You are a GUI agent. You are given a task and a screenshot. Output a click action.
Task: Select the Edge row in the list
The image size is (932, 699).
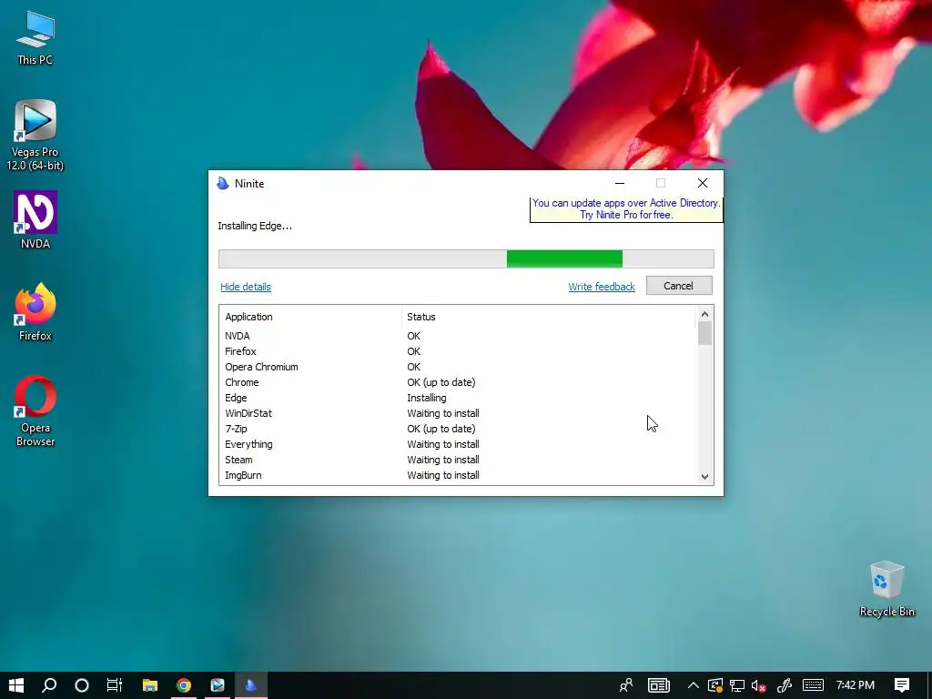[x=458, y=398]
